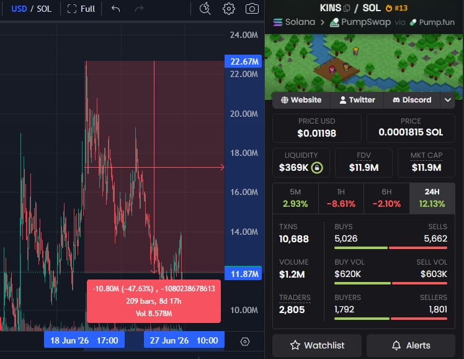Copy KINS token address icon
The height and width of the screenshot is (359, 464).
coord(347,8)
